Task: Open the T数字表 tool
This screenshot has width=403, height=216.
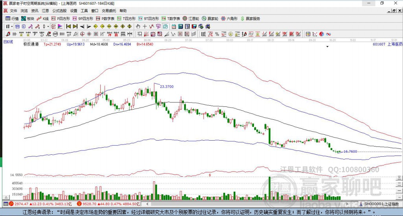Action: click(171, 18)
